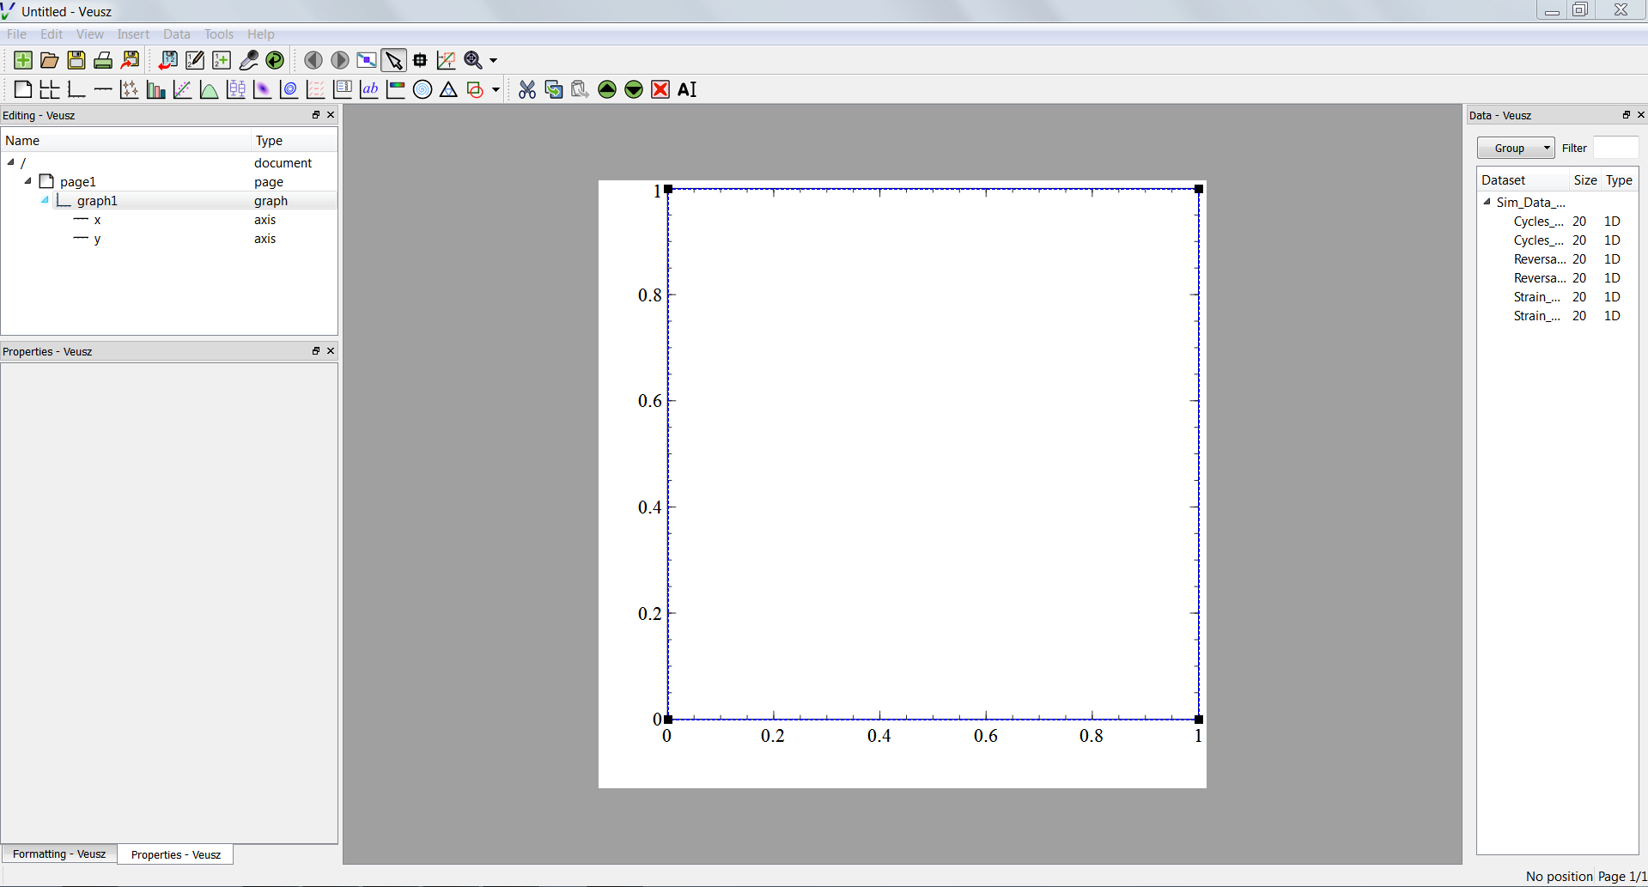Float the Data - Veusz panel
This screenshot has width=1648, height=887.
click(1626, 115)
